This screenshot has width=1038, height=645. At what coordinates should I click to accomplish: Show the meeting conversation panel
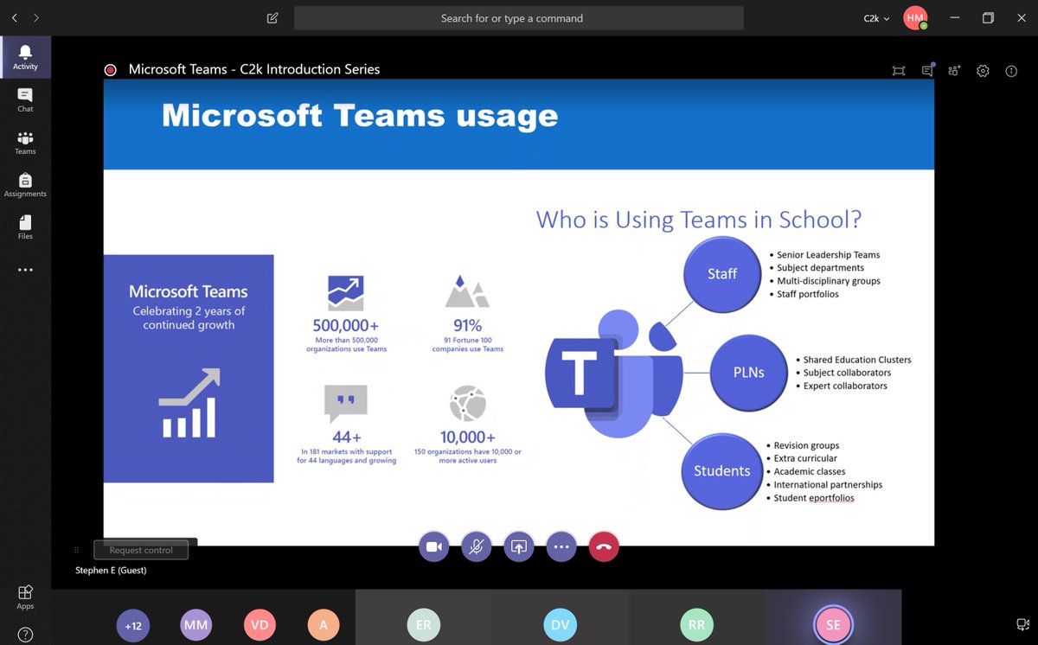[927, 71]
